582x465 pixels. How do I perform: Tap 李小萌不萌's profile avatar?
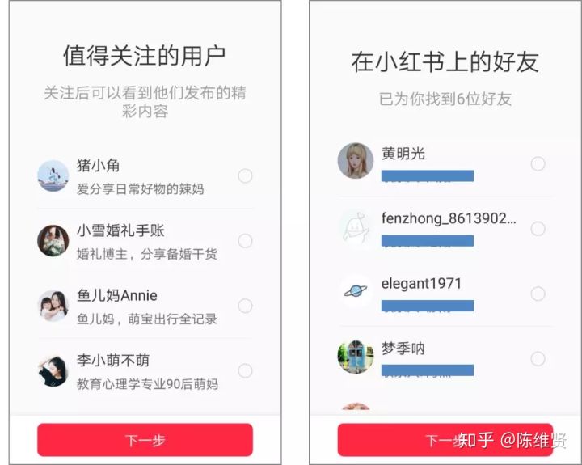coord(53,370)
